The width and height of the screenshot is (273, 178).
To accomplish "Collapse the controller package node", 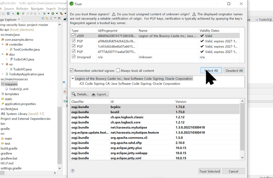I will 3,44.
